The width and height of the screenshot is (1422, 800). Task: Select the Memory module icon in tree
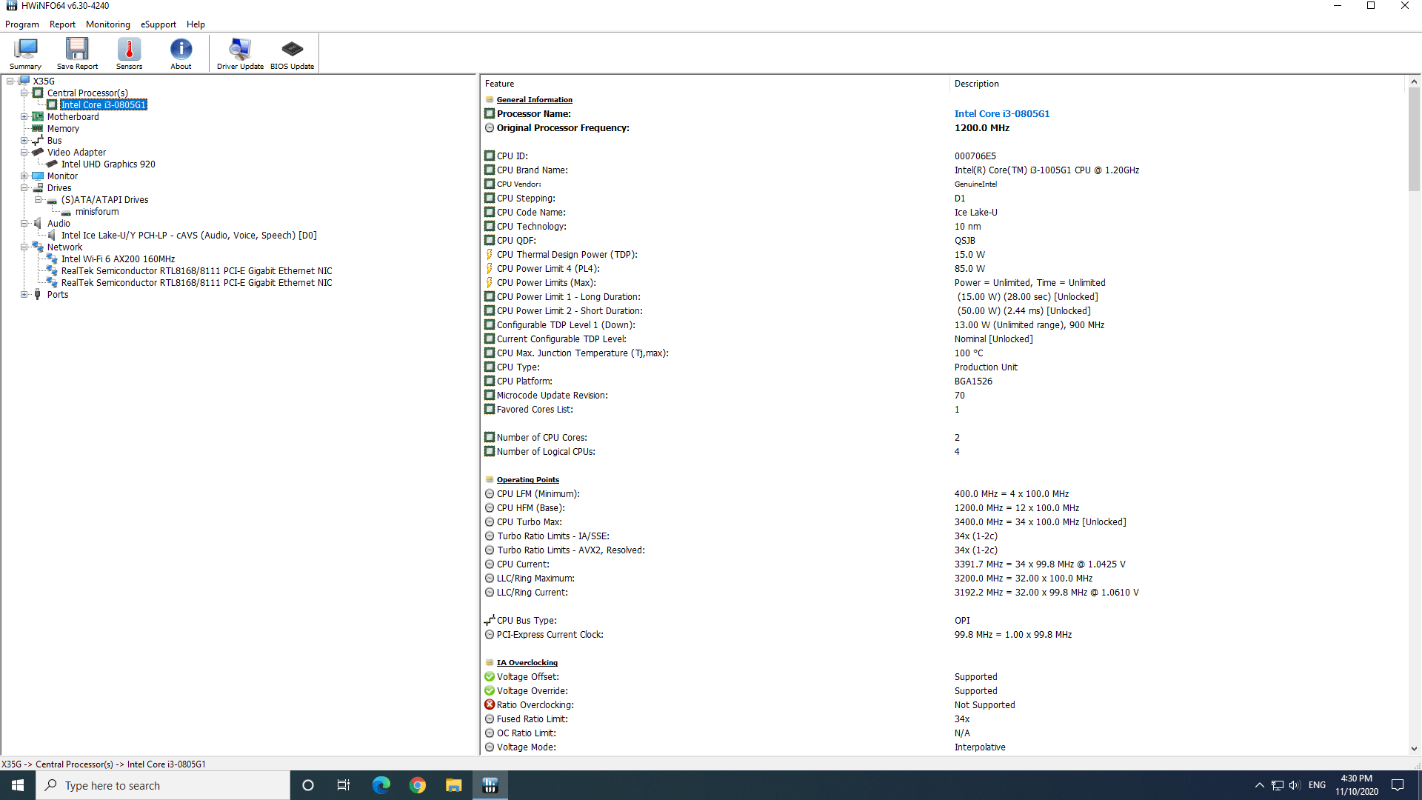pyautogui.click(x=38, y=129)
